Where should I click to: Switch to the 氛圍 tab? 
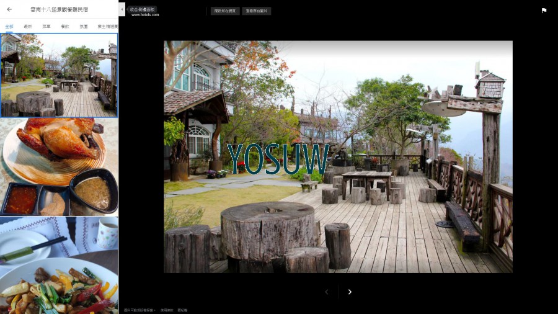pyautogui.click(x=83, y=27)
